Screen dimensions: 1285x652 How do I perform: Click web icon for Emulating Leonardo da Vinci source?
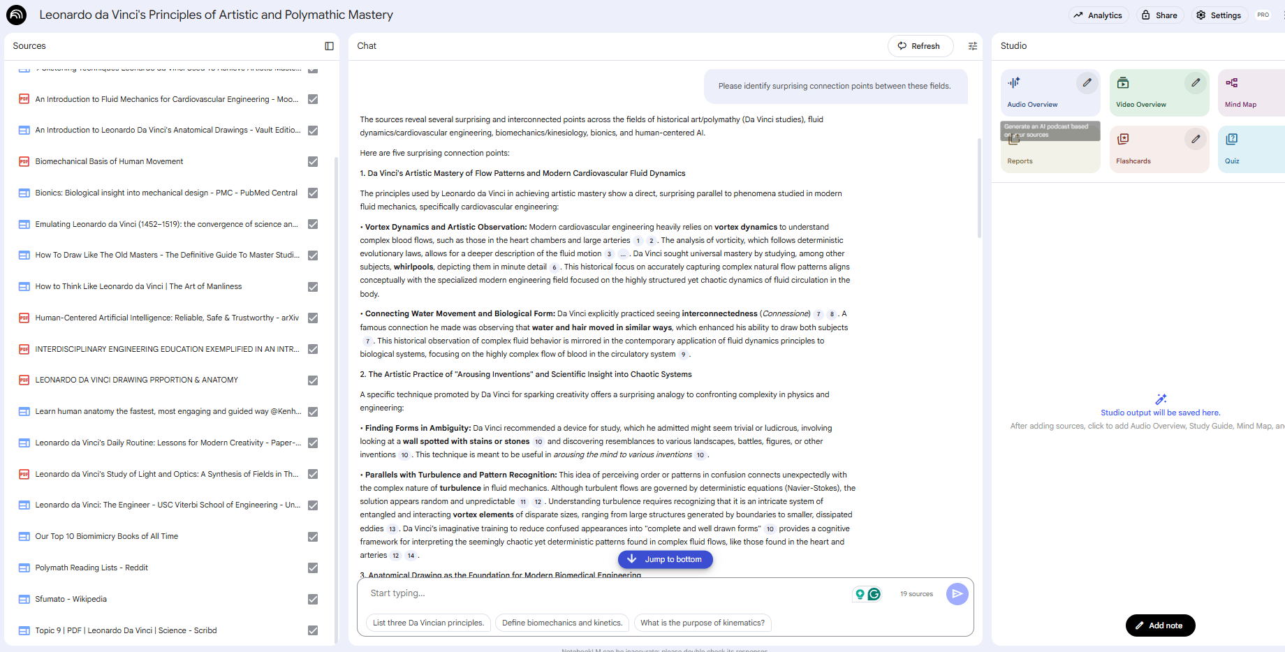[x=24, y=224]
